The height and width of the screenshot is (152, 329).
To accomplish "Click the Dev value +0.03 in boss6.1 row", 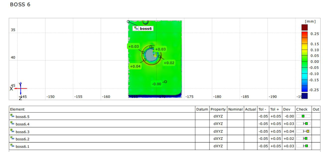I will [289, 146].
